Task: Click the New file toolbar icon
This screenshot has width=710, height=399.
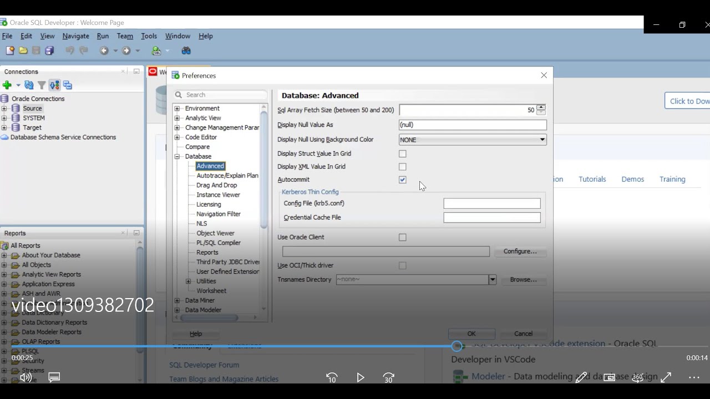Action: pyautogui.click(x=10, y=50)
